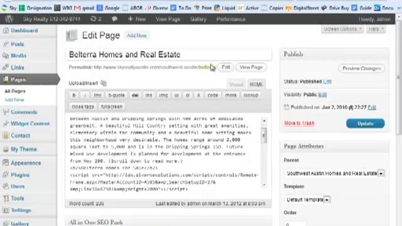Click the editor scrollbar down arrow
This screenshot has width=402, height=226.
pos(264,185)
